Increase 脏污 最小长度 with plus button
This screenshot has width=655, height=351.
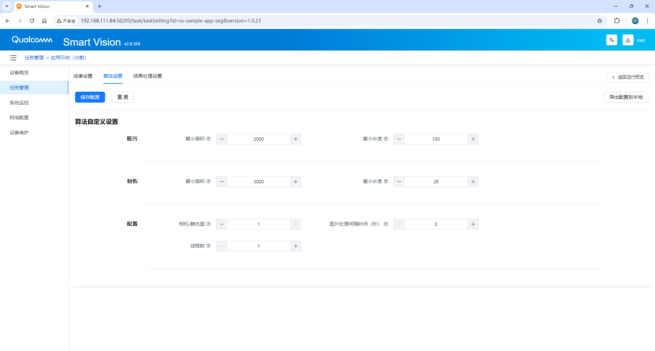(473, 139)
